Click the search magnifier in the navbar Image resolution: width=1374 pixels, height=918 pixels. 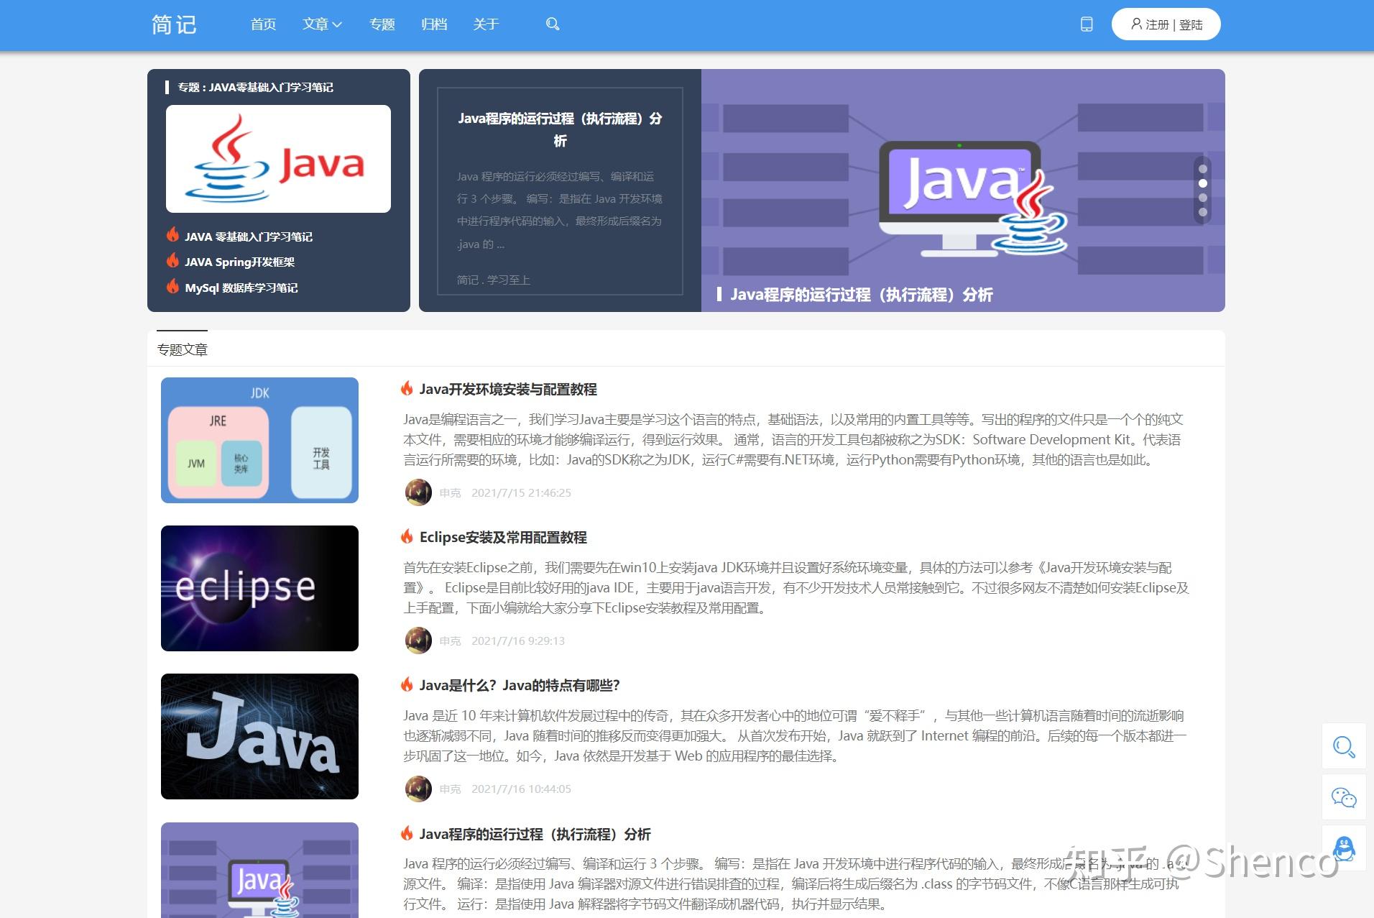tap(553, 24)
